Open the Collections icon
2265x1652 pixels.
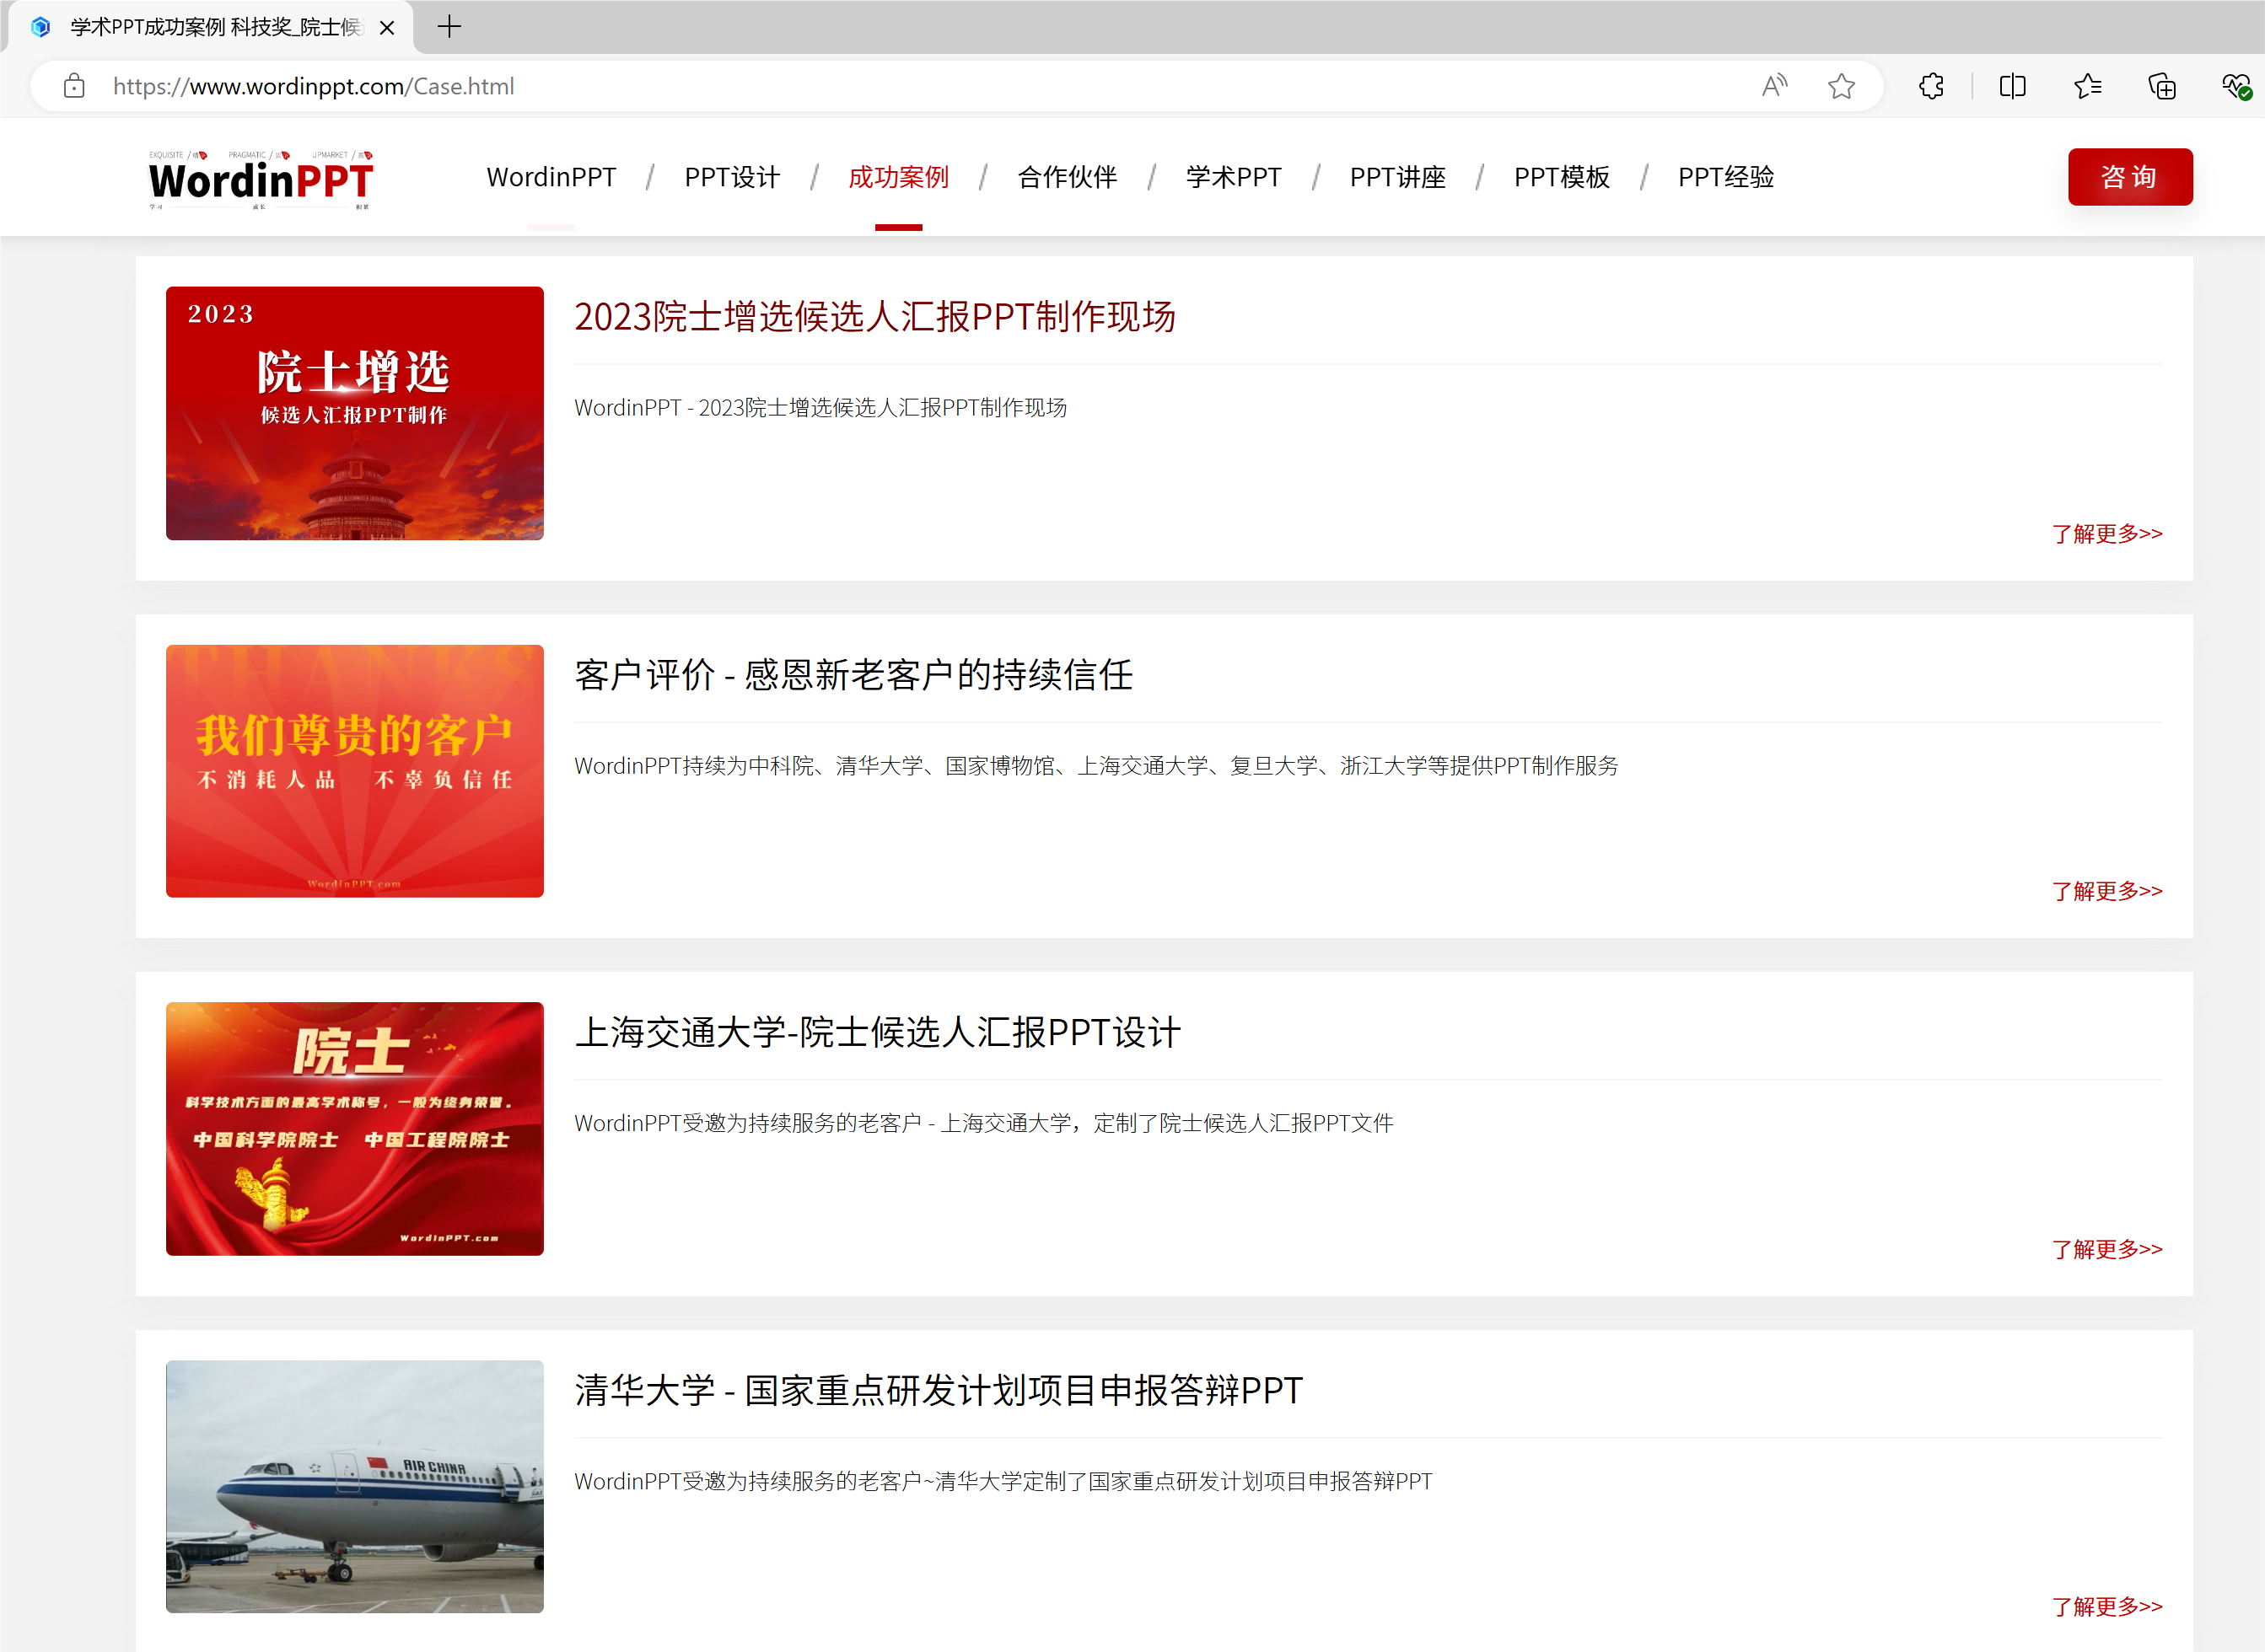2162,86
